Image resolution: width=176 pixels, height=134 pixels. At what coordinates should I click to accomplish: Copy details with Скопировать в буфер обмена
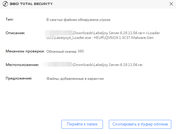[x=140, y=124]
